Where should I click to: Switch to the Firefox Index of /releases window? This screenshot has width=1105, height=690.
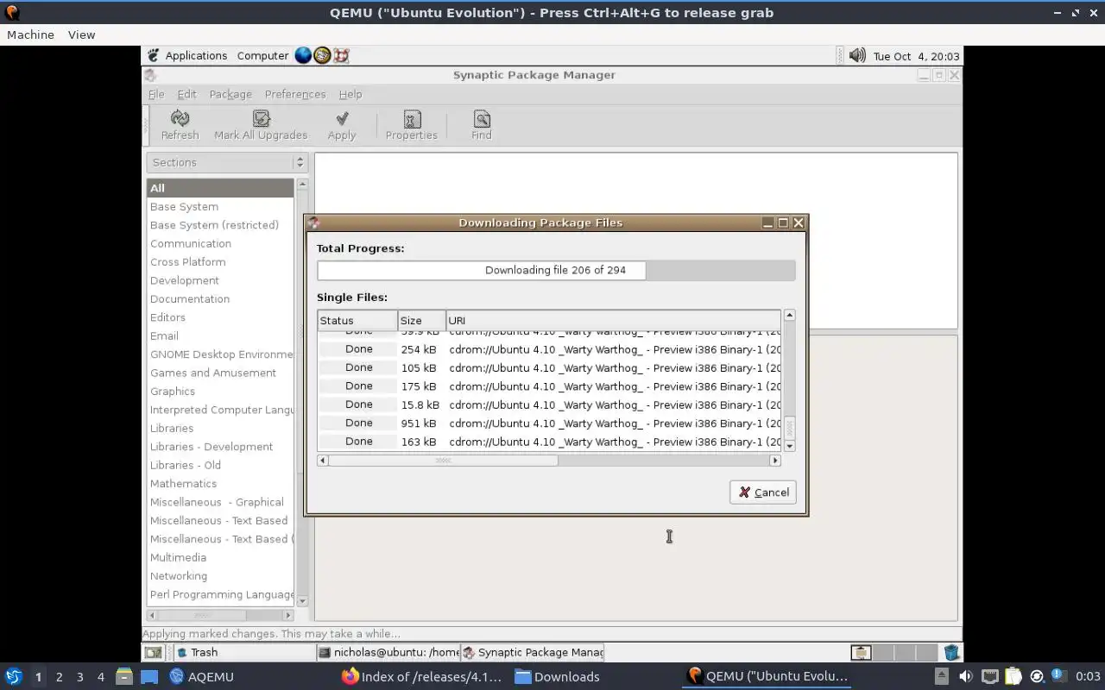(421, 676)
